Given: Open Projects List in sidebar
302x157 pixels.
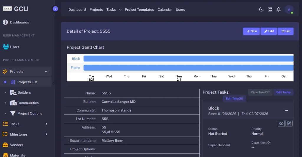Looking at the screenshot, I should tap(26, 82).
